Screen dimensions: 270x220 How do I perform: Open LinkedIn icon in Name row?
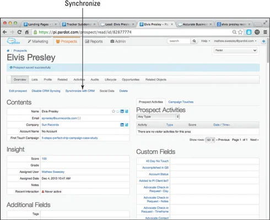pos(122,111)
